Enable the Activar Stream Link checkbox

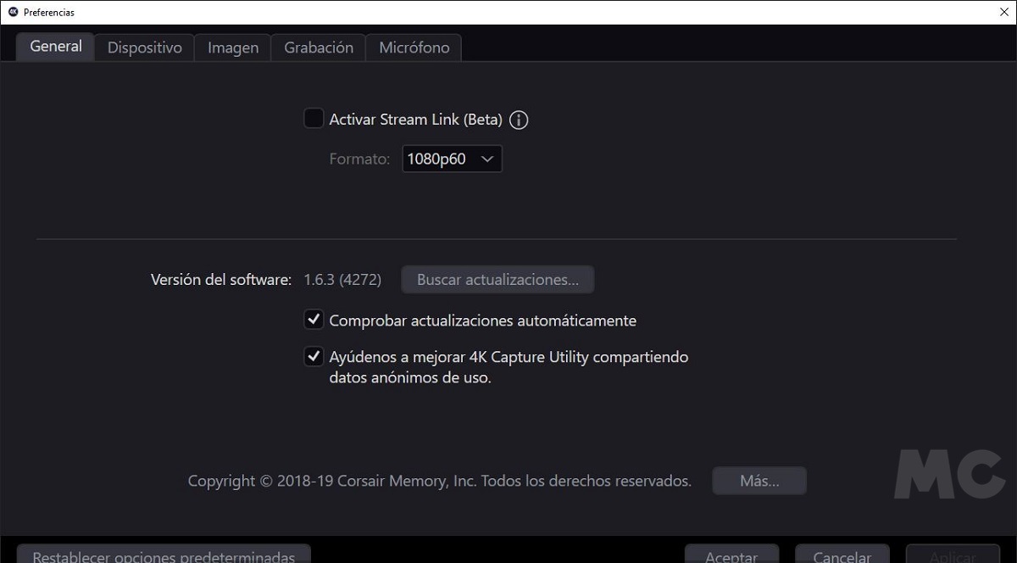(x=314, y=119)
